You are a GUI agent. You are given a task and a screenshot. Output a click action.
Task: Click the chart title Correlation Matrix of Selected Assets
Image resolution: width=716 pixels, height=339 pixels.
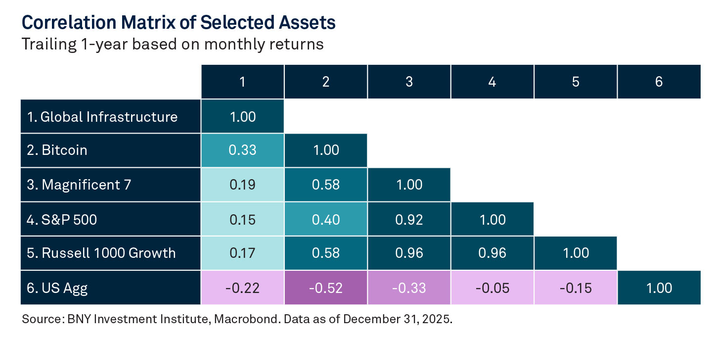179,23
